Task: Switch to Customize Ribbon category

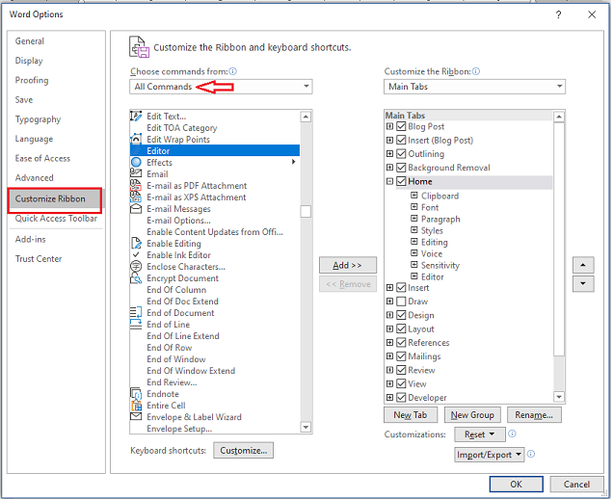Action: click(x=55, y=198)
